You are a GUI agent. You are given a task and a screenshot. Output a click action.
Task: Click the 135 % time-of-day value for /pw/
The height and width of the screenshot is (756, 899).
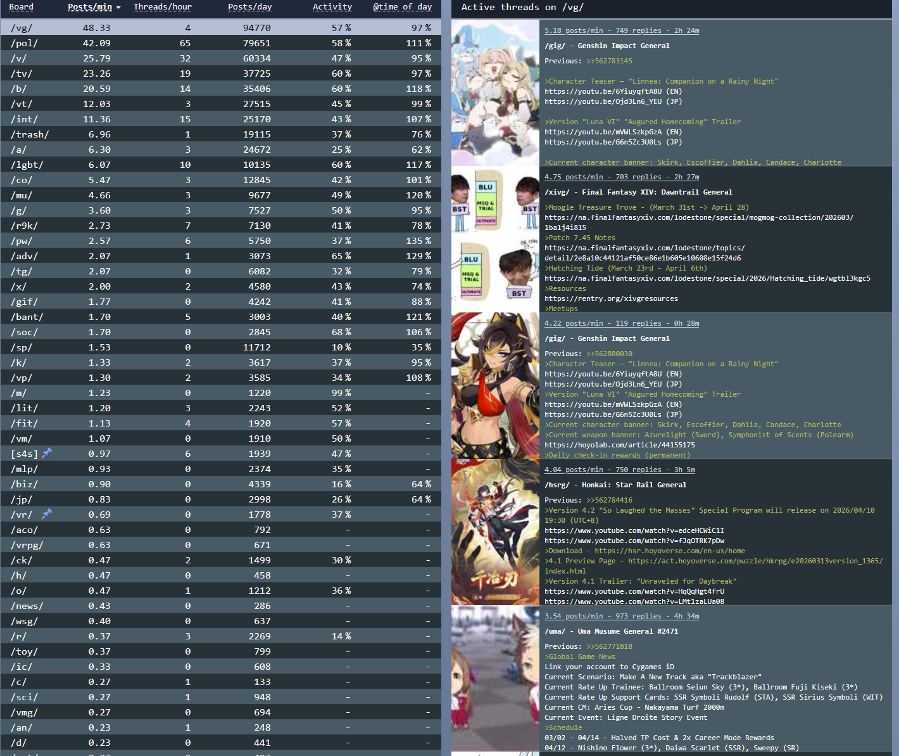tap(418, 241)
